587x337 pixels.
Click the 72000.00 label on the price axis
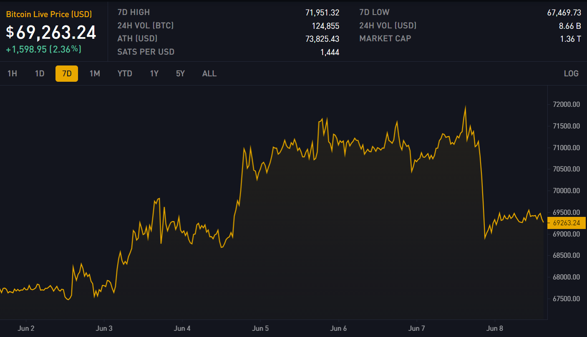coord(566,104)
